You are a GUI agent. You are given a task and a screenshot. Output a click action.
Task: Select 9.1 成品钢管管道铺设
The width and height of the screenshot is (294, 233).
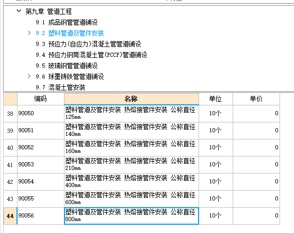click(x=67, y=22)
